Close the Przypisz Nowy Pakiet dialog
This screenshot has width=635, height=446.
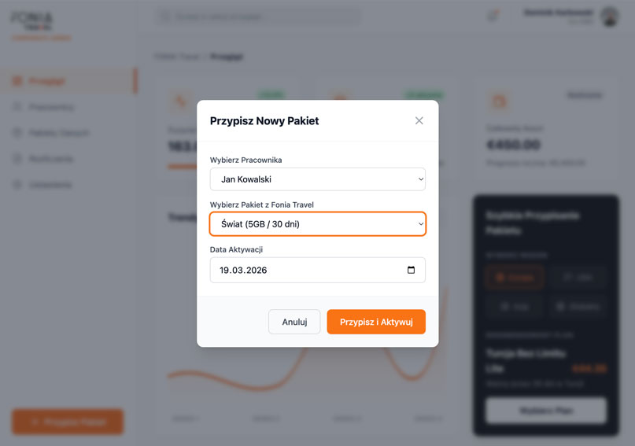pos(419,120)
